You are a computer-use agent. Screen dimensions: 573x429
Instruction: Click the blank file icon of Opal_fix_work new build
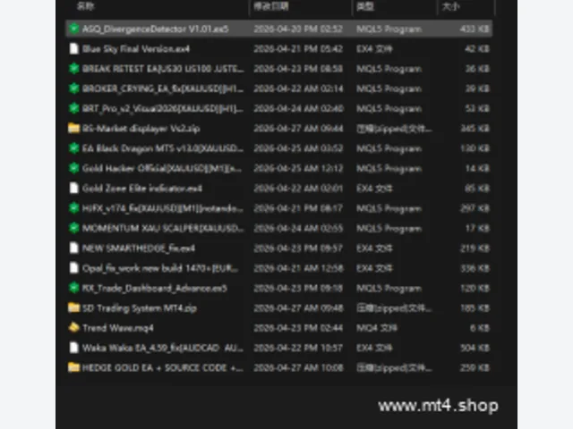[73, 268]
